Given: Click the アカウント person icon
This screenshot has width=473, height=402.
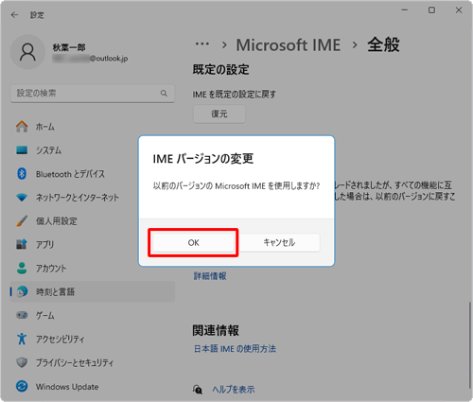Looking at the screenshot, I should coord(22,268).
